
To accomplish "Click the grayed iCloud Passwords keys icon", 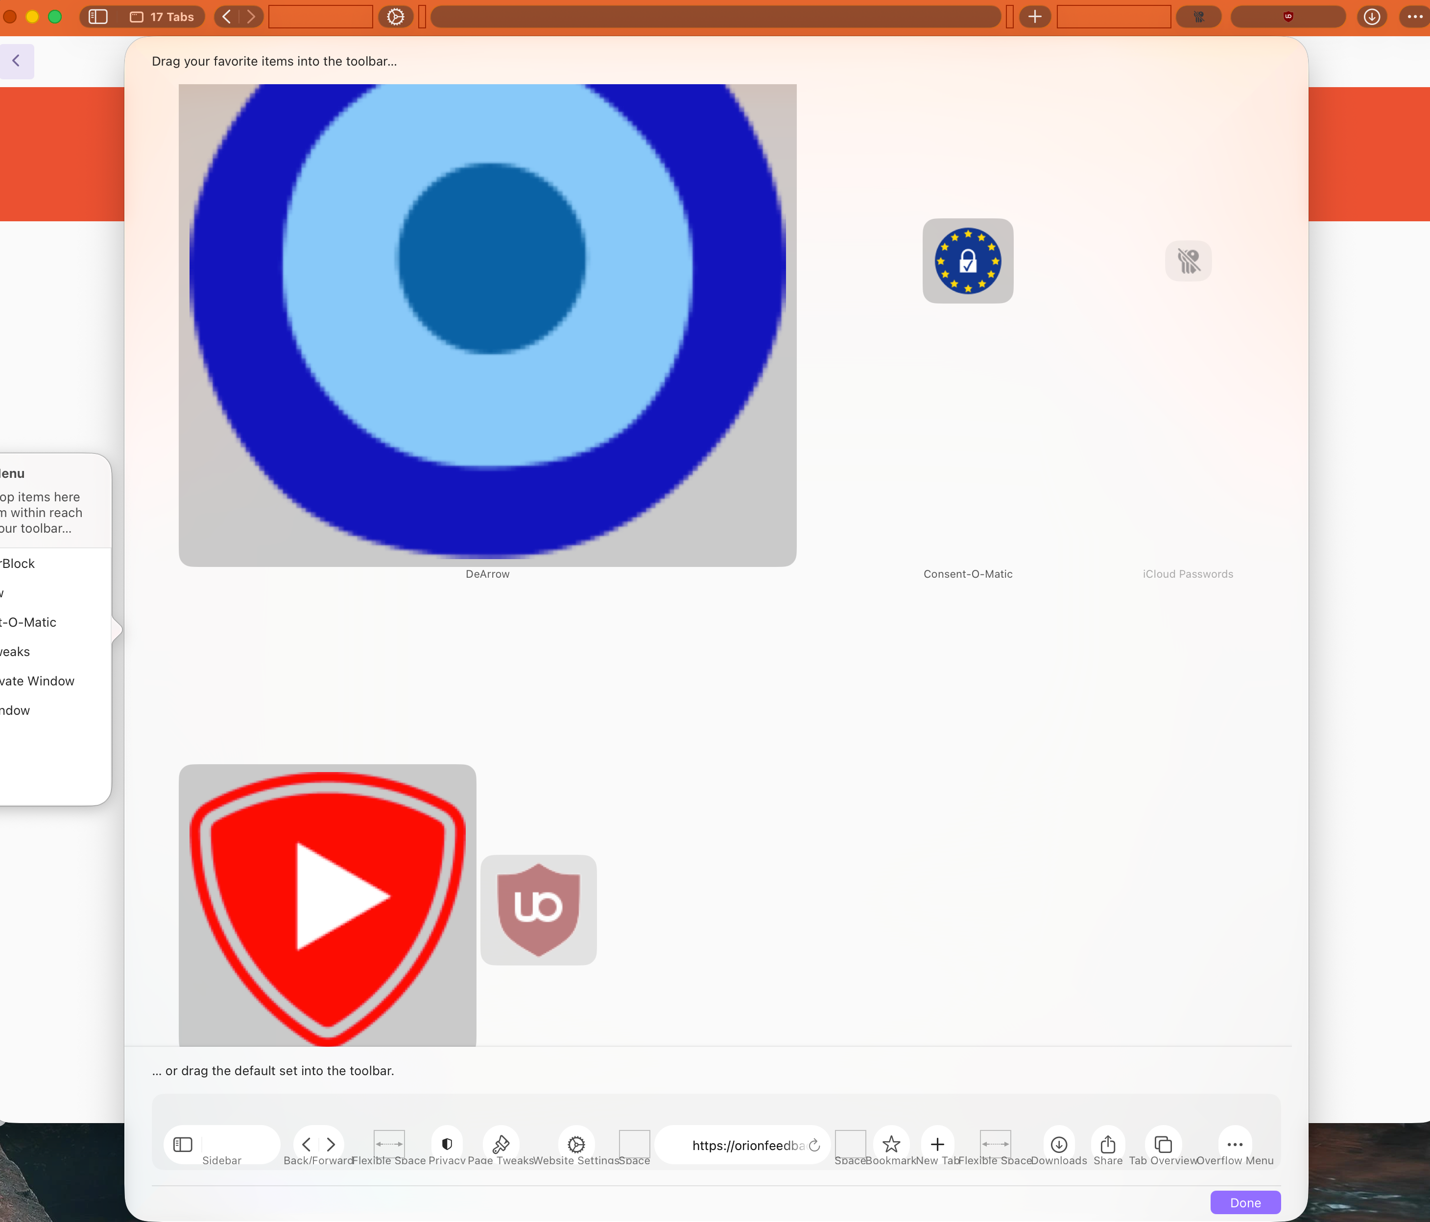I will [1188, 261].
